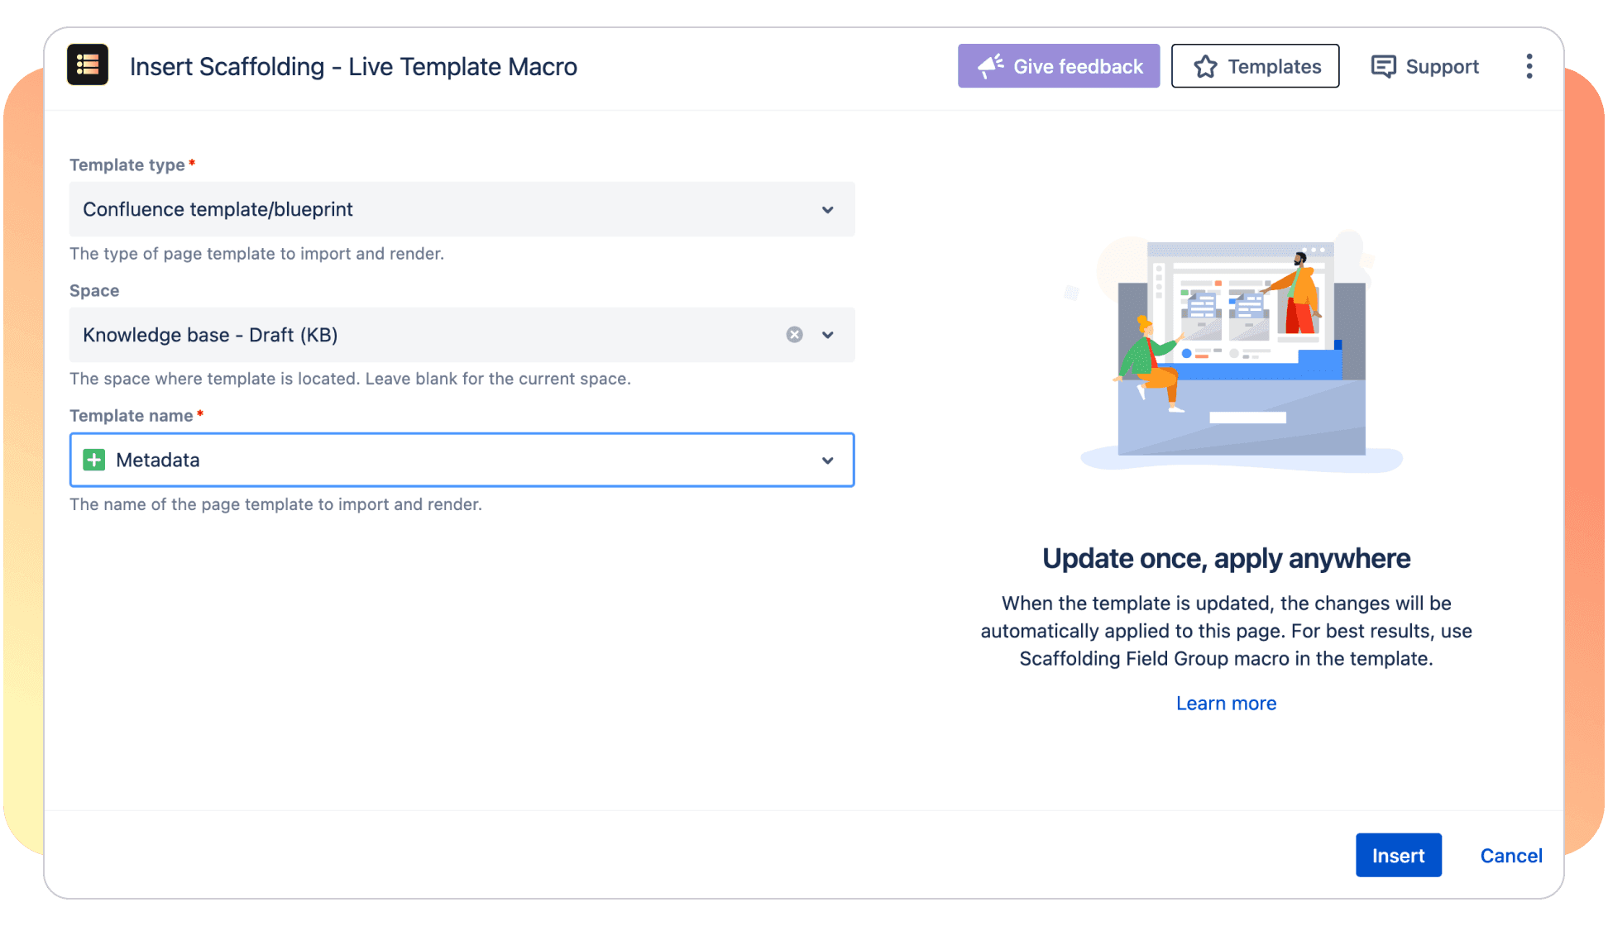1608x926 pixels.
Task: Click the green plus Metadata icon
Action: coord(95,459)
